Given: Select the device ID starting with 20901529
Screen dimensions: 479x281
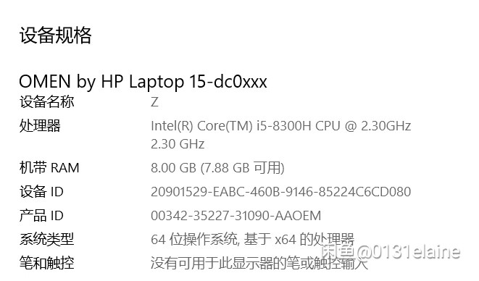Looking at the screenshot, I should (280, 192).
